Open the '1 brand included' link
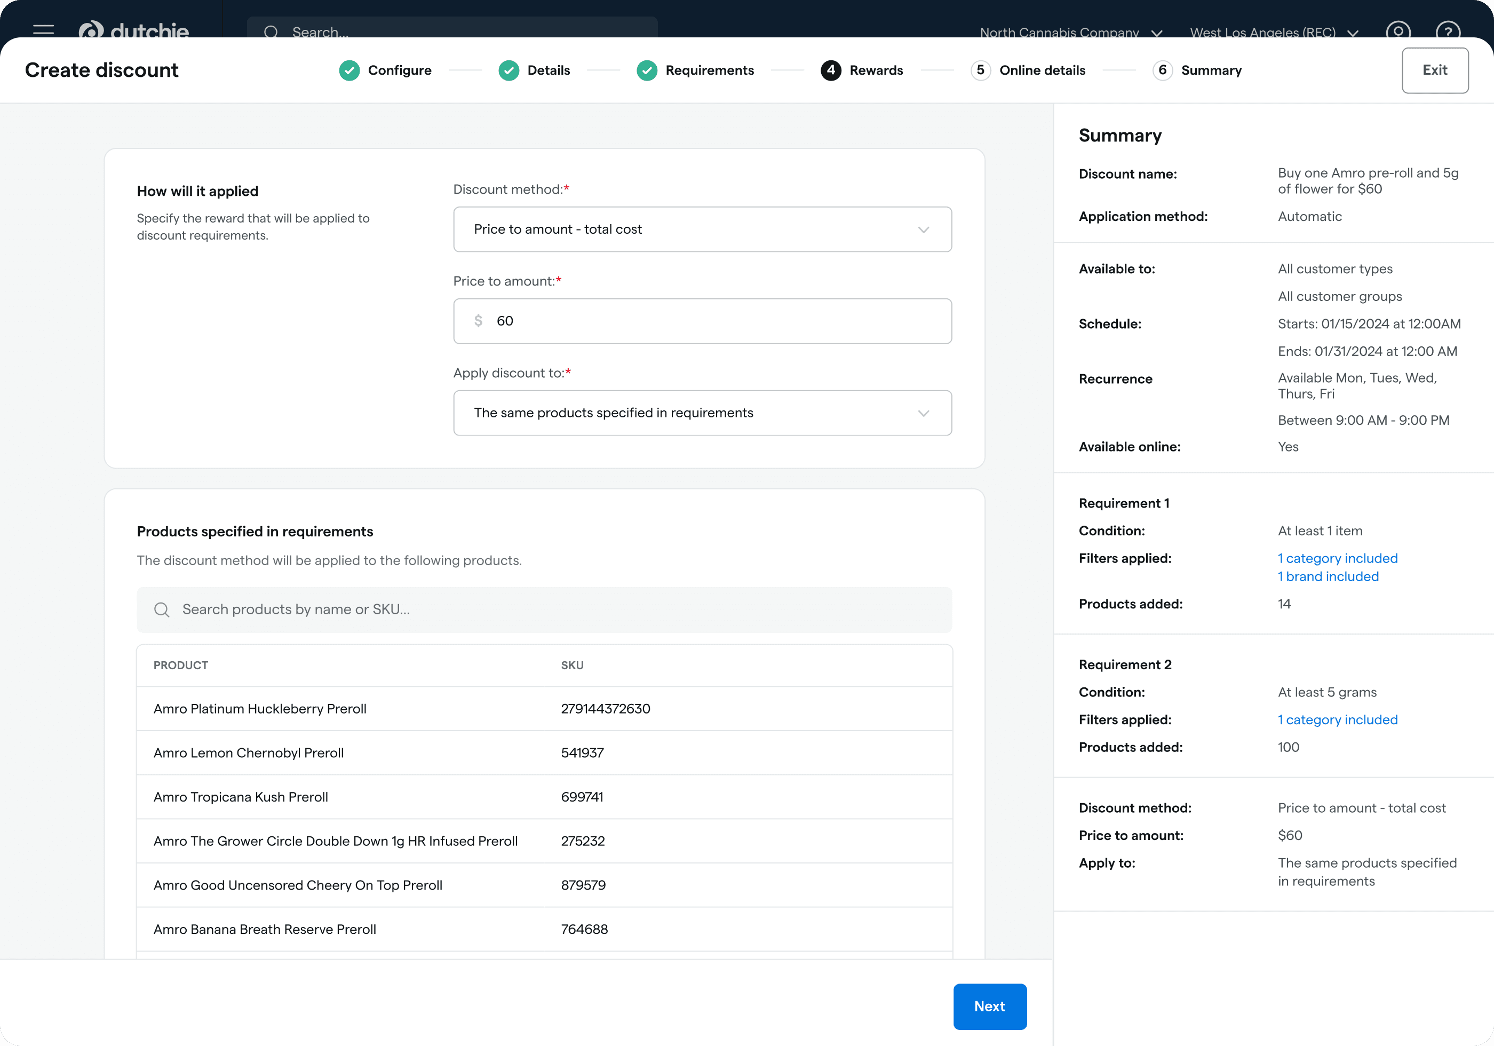This screenshot has height=1046, width=1494. point(1328,576)
